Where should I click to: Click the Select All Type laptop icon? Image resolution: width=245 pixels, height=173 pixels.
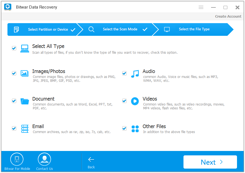25,49
